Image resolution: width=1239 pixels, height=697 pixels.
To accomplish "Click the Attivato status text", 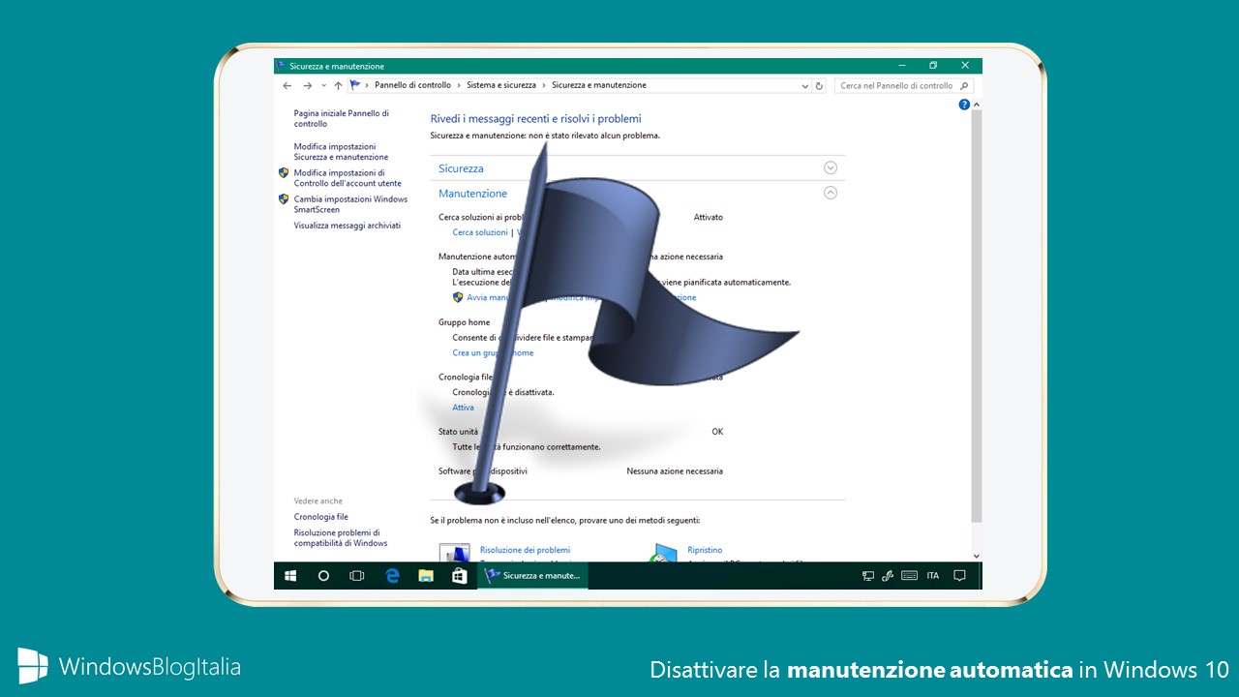I will tap(709, 217).
